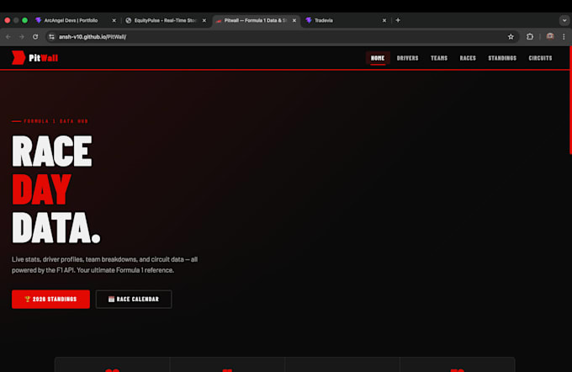
Task: Select the Pitwall Formula 1 Data tab
Action: coord(256,20)
